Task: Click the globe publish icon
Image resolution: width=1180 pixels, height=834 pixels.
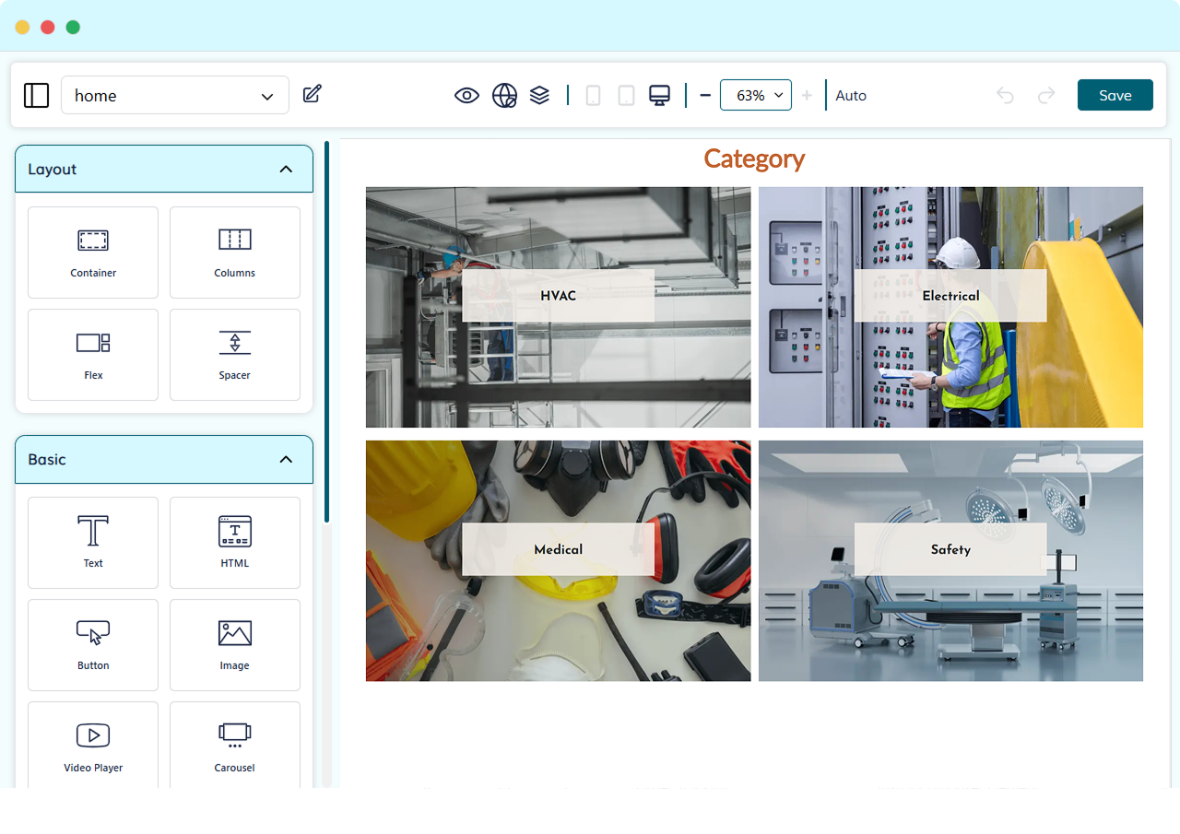Action: tap(504, 96)
